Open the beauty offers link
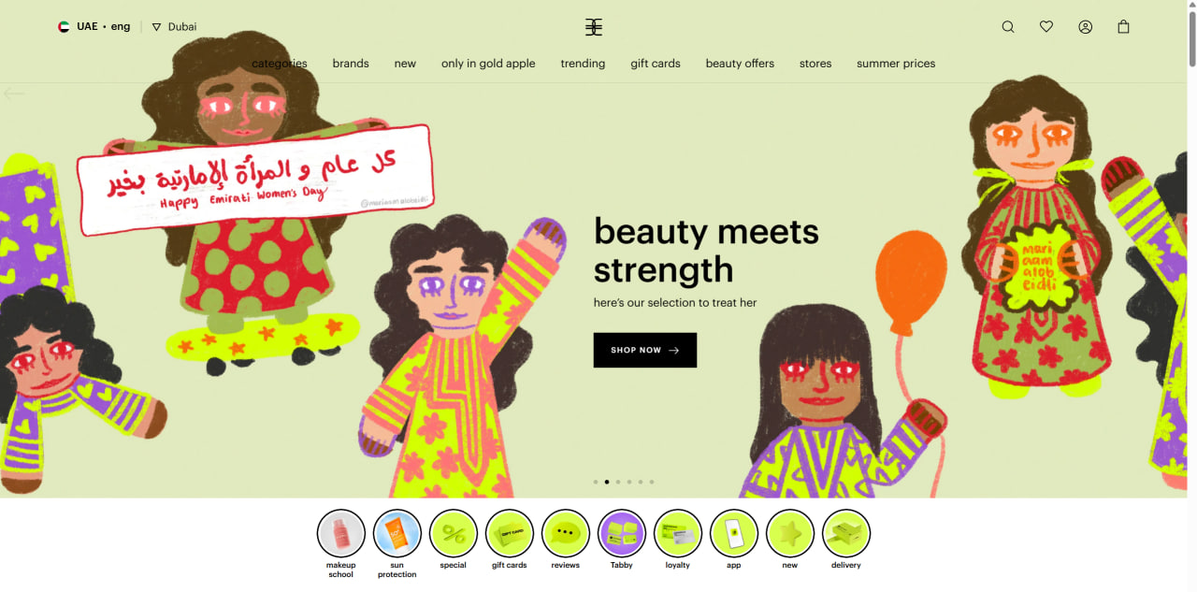The image size is (1197, 592). click(x=740, y=64)
